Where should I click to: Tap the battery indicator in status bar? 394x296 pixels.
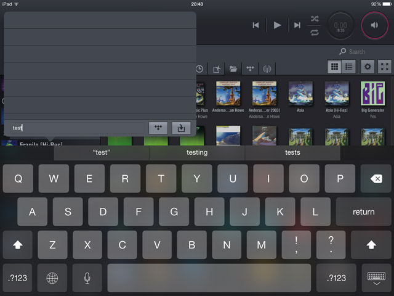coord(387,4)
